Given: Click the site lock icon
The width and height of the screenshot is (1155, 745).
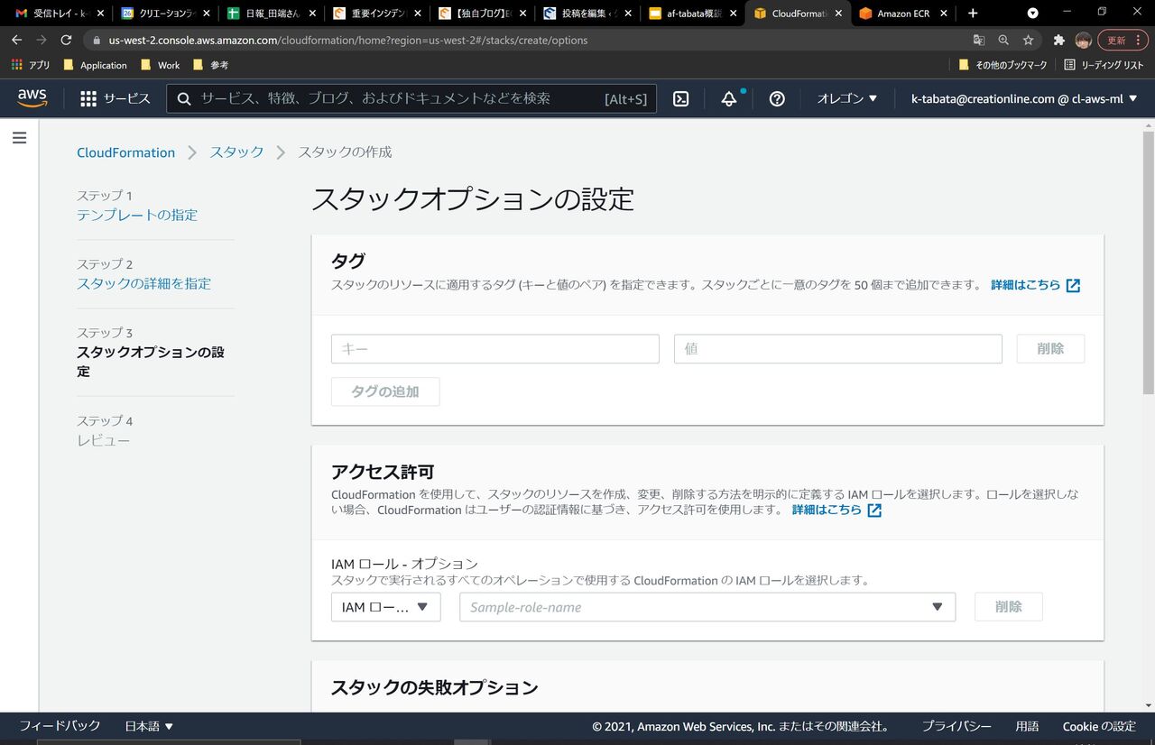Looking at the screenshot, I should tap(97, 40).
